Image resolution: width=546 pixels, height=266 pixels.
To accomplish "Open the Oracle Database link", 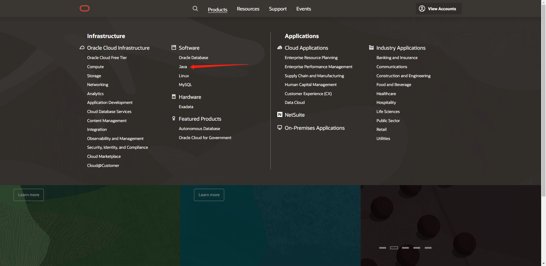I will pyautogui.click(x=193, y=58).
